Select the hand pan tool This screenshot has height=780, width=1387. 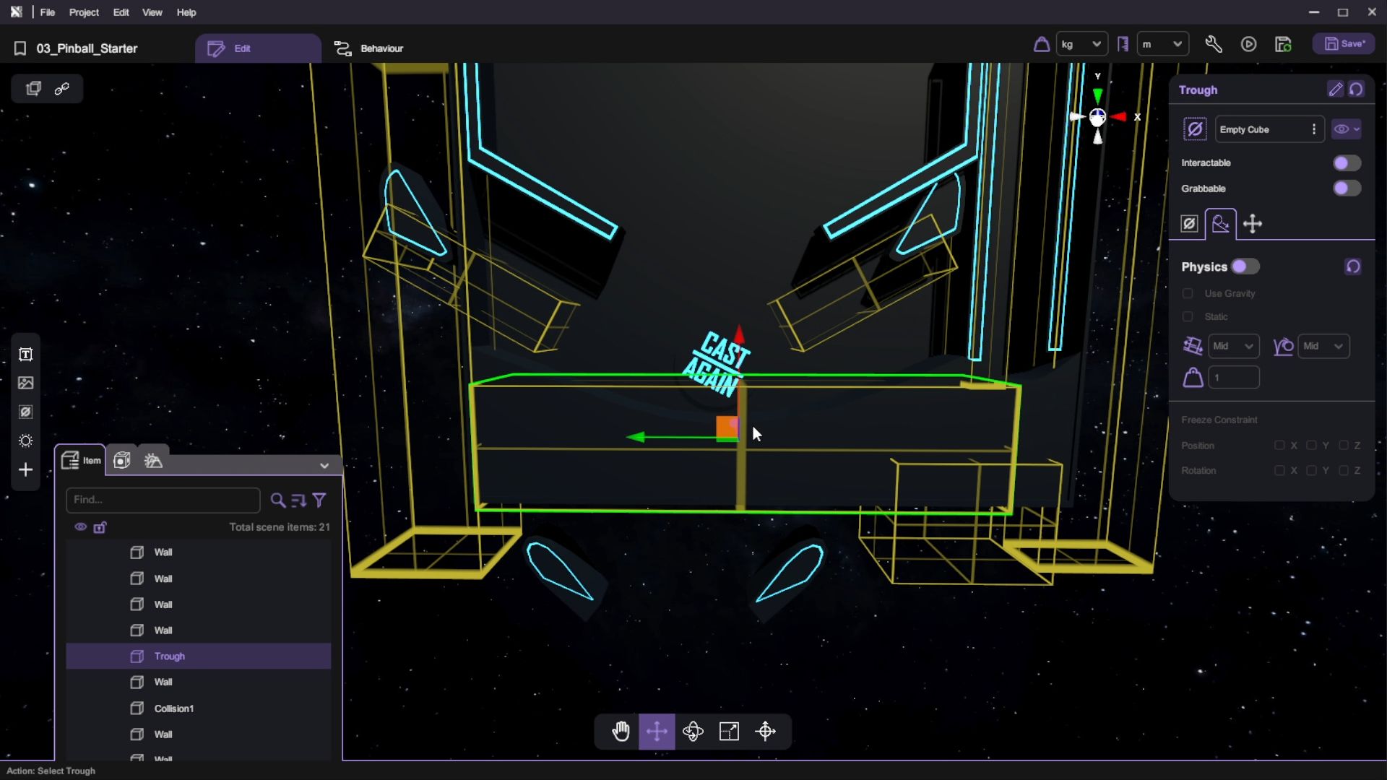click(x=621, y=732)
